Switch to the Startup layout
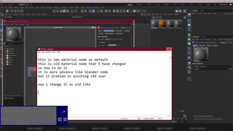Viewport: 233px width, 131px height. click(x=130, y=4)
